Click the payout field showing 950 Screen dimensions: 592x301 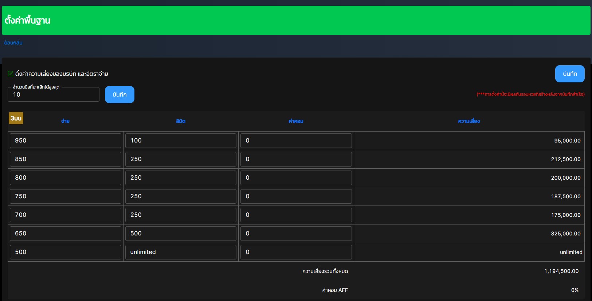pyautogui.click(x=66, y=141)
